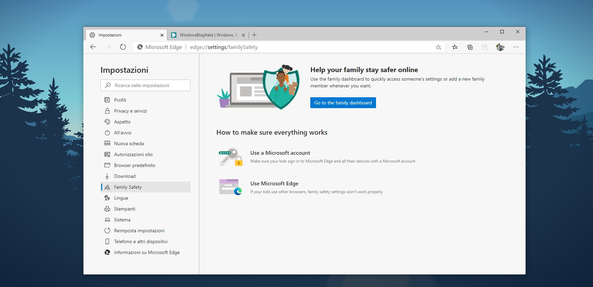Viewport: 593px width, 287px height.
Task: Click the Use a Microsoft account heading
Action: click(280, 153)
